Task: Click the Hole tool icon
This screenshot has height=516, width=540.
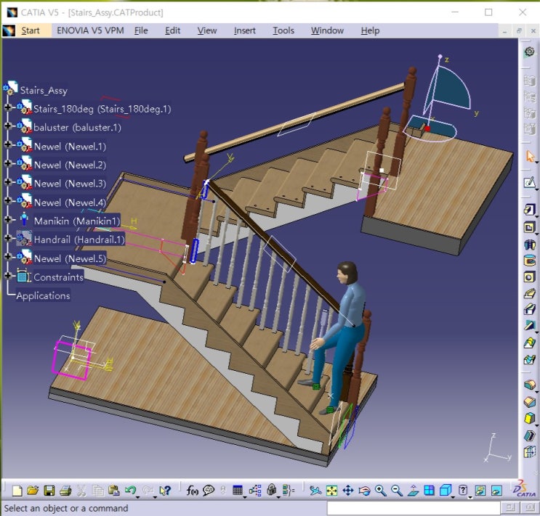Action: click(x=530, y=277)
